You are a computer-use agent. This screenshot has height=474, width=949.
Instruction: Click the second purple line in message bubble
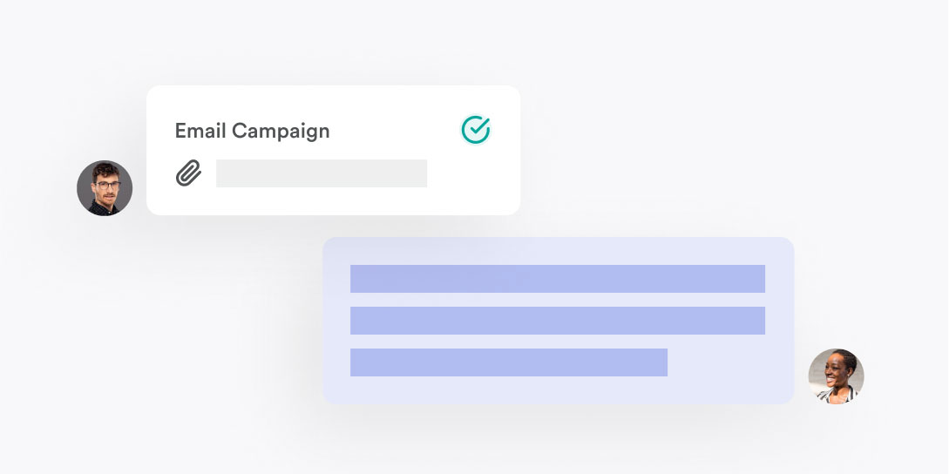(x=558, y=321)
